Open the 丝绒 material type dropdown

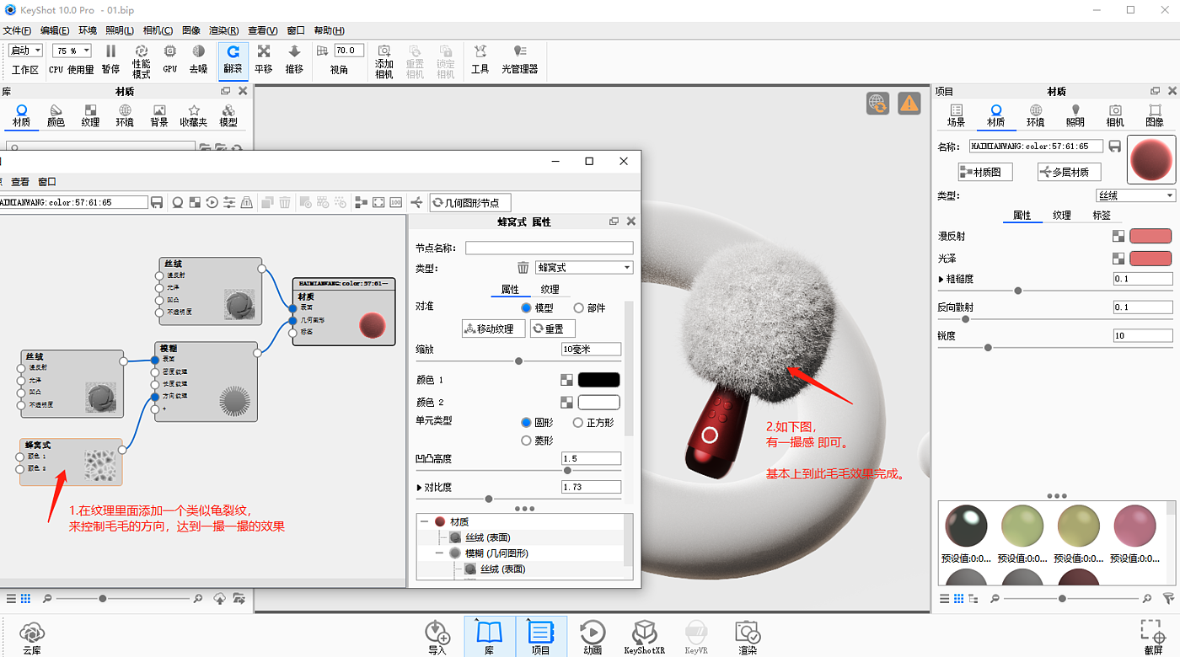[x=1134, y=195]
